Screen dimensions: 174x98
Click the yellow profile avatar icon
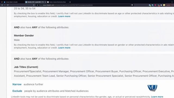(164, 5)
